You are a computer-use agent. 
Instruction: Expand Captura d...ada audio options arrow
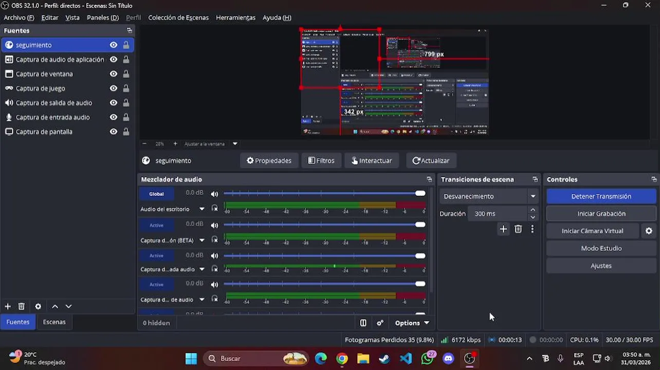coord(202,269)
